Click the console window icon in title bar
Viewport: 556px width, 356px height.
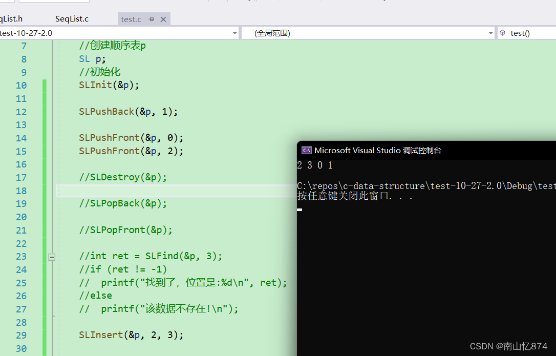tap(306, 151)
